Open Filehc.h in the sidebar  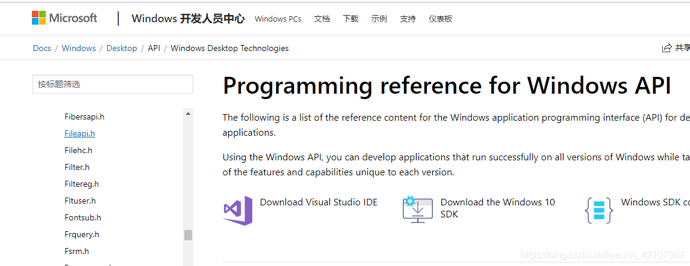78,150
